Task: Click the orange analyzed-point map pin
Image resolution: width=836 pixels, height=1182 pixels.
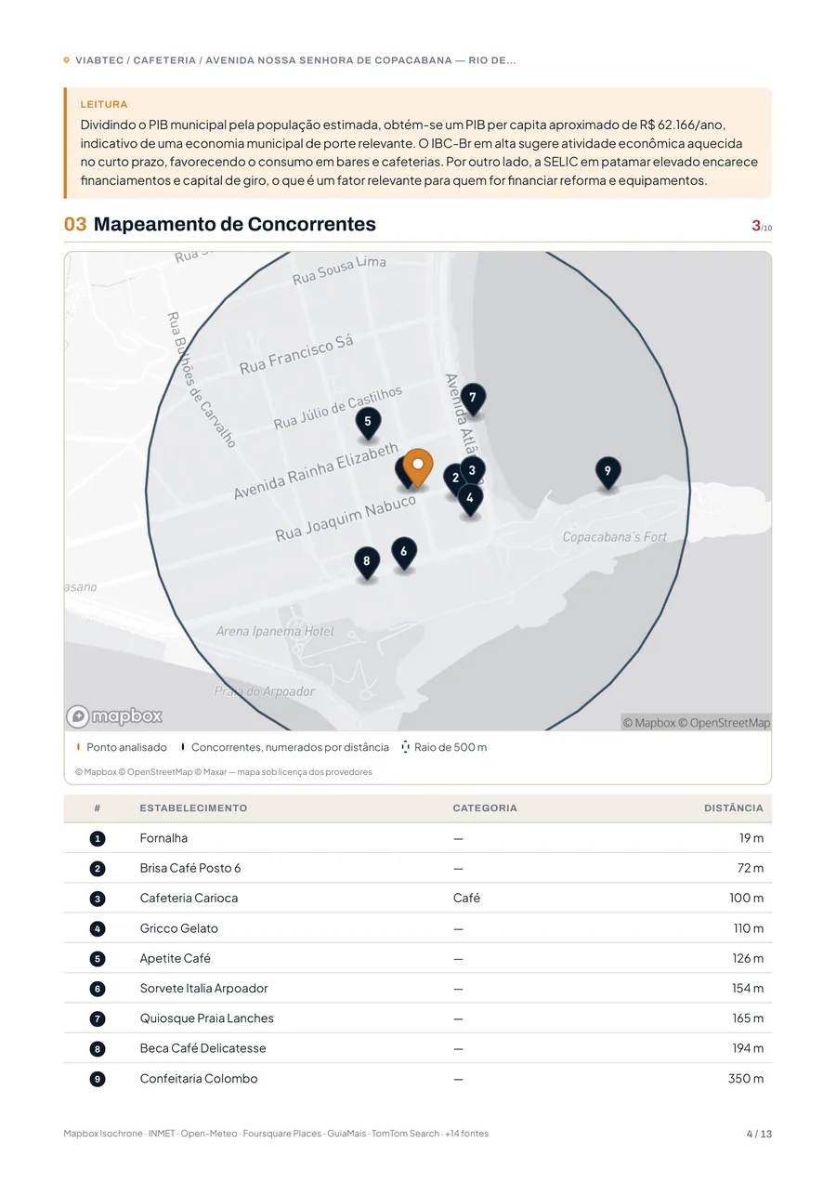Action: (418, 468)
